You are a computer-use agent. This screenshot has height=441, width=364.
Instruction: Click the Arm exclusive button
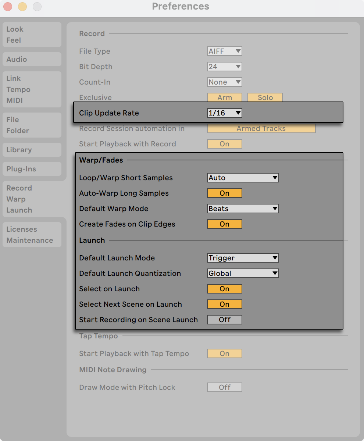tap(224, 97)
